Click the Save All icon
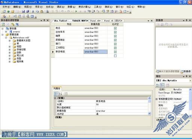This screenshot has height=139, width=192. coord(28,12)
